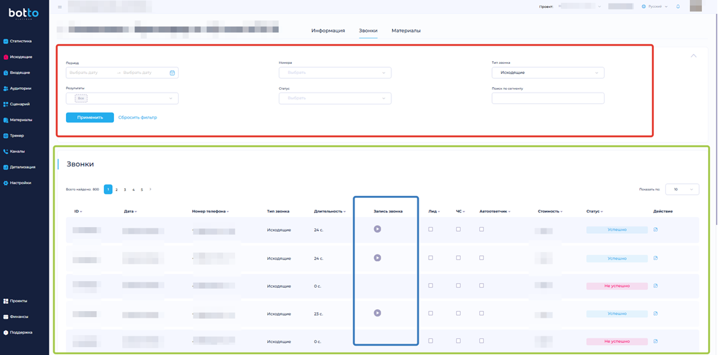Open the Показать по rows dropdown
The width and height of the screenshot is (718, 355).
tap(681, 189)
